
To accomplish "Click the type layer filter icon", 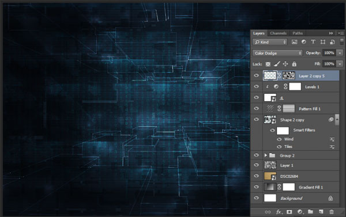I will coord(313,41).
